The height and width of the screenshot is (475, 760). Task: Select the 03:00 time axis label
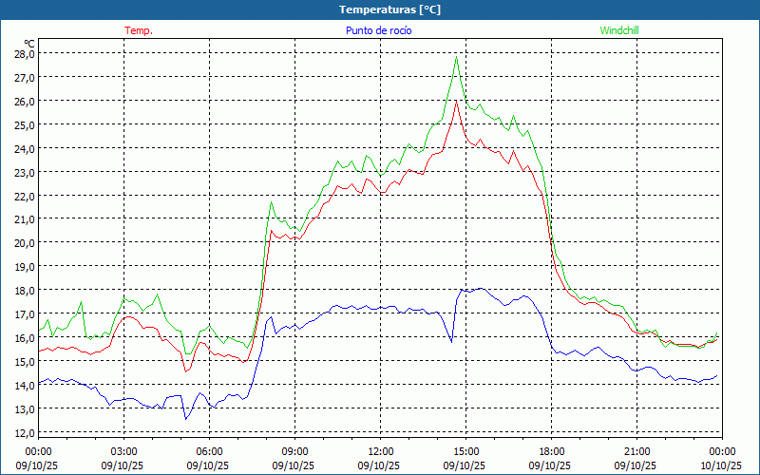tap(123, 451)
